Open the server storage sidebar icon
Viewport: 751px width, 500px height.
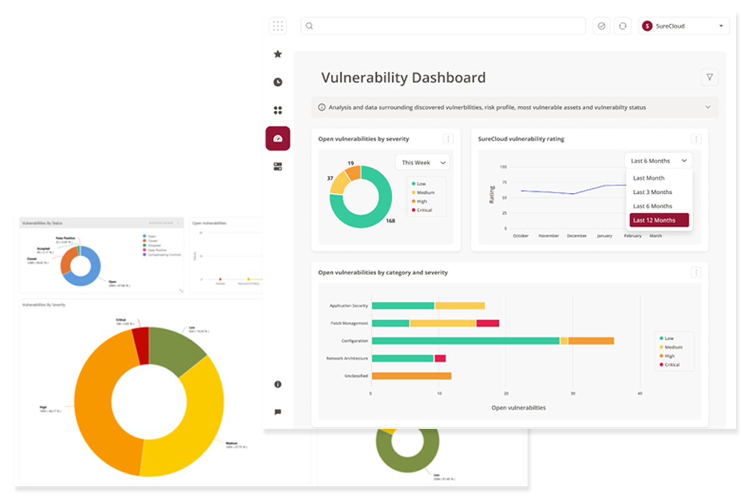[278, 166]
